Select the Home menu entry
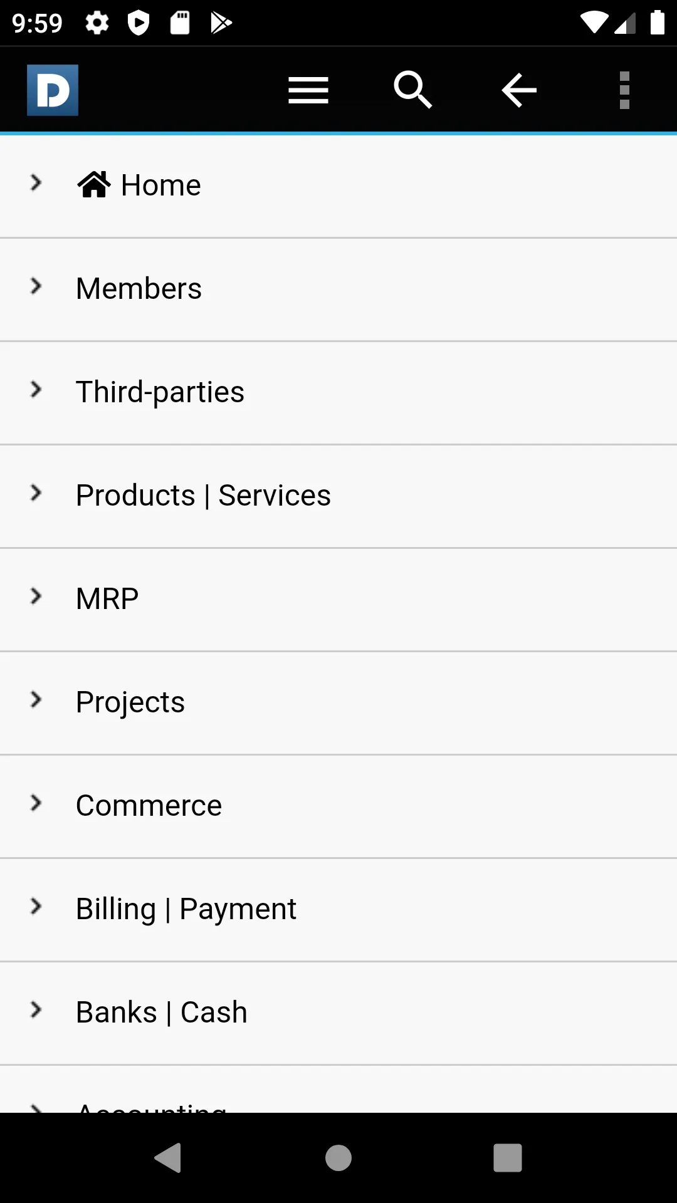Image resolution: width=677 pixels, height=1203 pixels. [x=338, y=186]
